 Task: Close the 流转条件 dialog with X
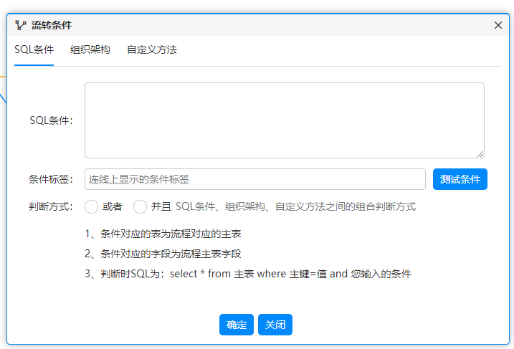pos(498,25)
